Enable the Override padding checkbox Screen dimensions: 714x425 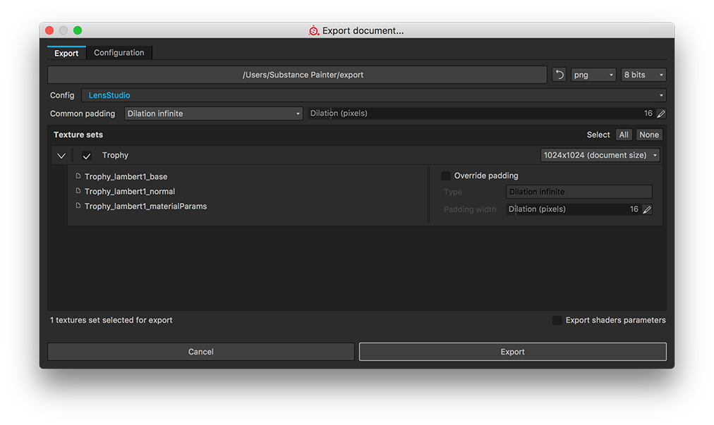click(446, 175)
